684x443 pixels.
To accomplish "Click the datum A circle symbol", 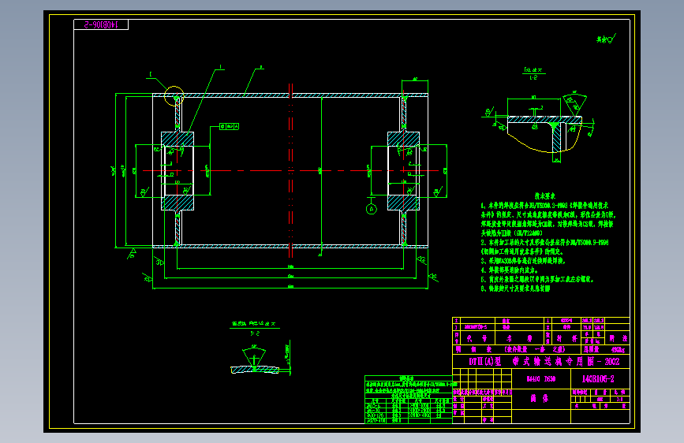I will click(372, 210).
